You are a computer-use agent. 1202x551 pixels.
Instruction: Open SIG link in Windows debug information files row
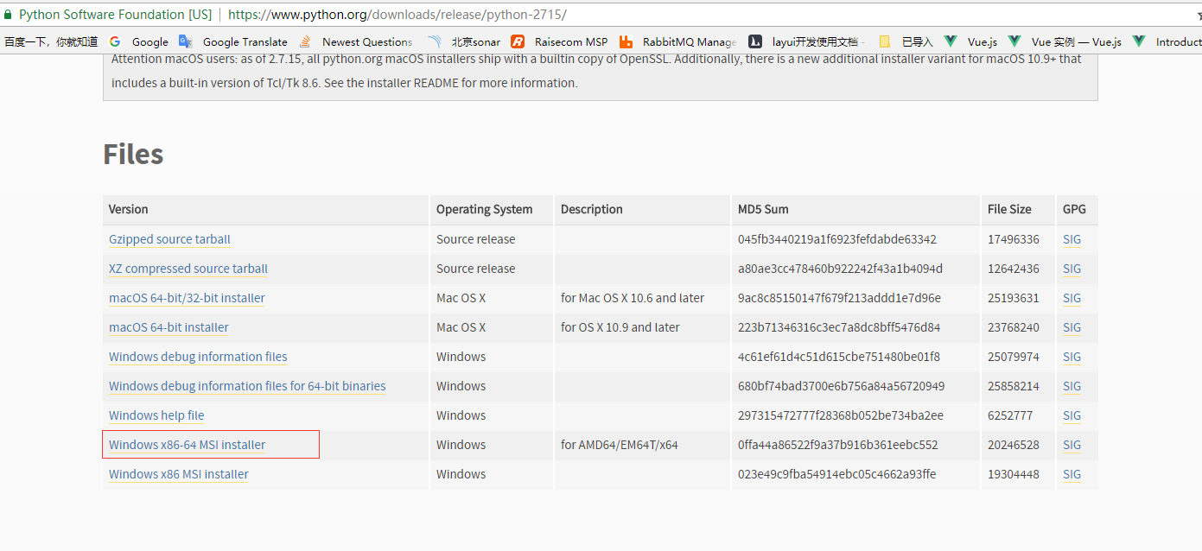pos(1072,357)
